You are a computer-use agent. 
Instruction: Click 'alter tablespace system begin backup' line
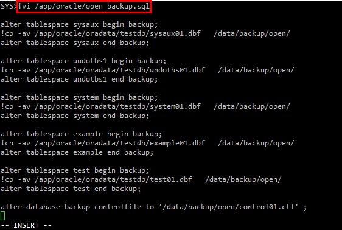79,98
